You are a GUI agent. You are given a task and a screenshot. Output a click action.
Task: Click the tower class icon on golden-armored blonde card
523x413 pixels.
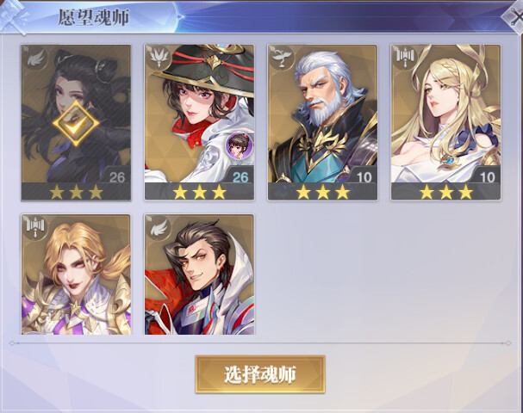tap(35, 226)
